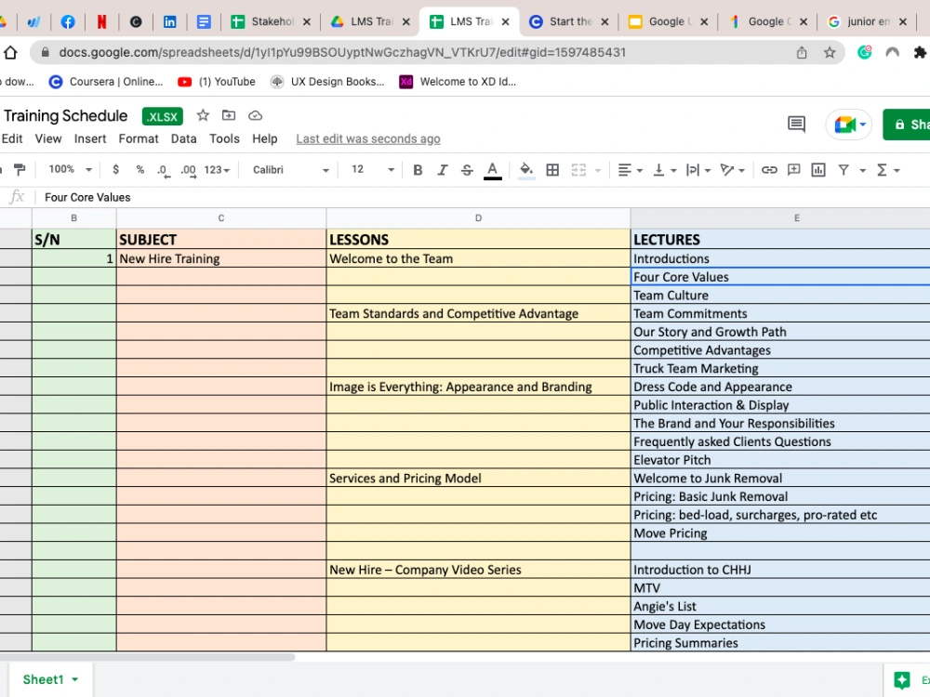Open the horizontal align dropdown
The width and height of the screenshot is (930, 697).
click(x=630, y=170)
